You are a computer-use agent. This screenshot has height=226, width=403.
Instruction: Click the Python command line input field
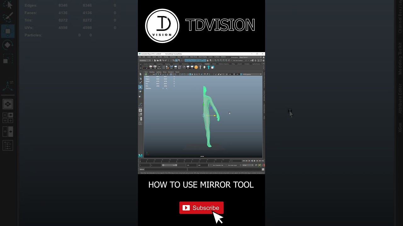(x=166, y=169)
